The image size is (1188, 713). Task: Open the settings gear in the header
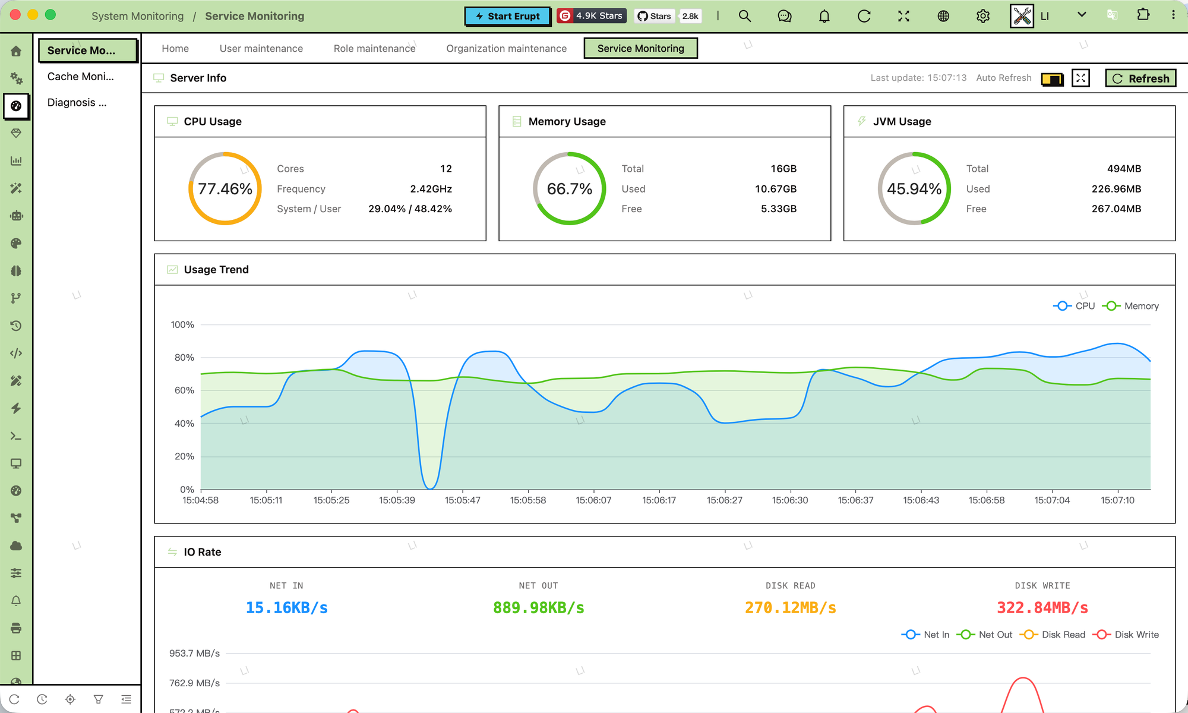pos(983,16)
